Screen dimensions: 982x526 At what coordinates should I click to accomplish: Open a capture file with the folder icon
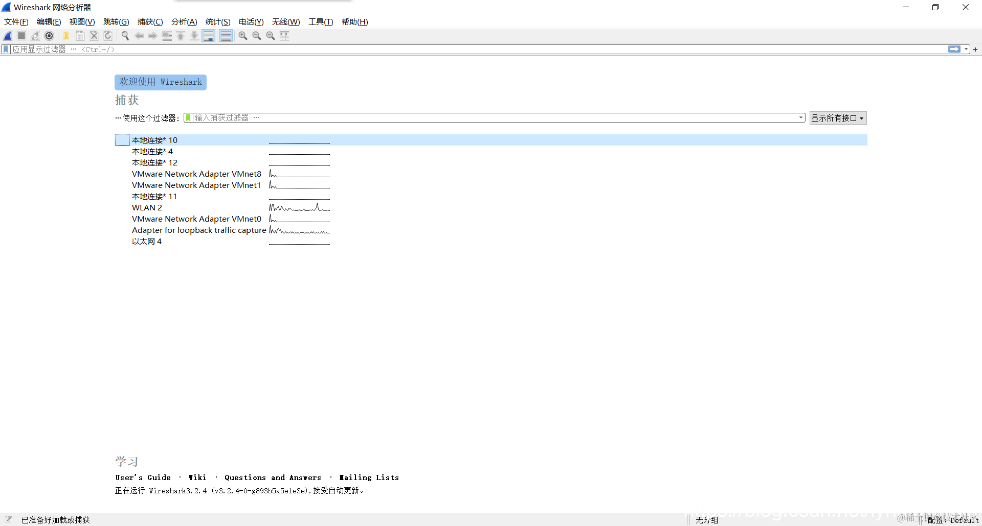coord(66,36)
